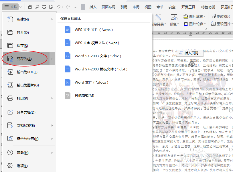Viewport: 233px width, 172px height.
Task: Select 打印(P) in the file menu
Action: point(29,98)
